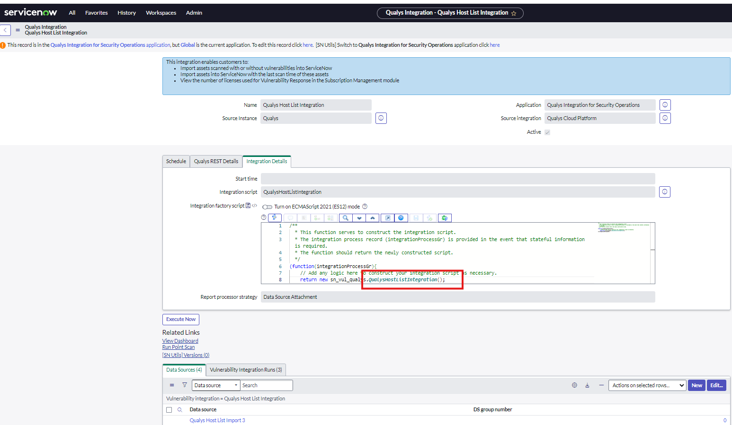
Task: Find previous with the up arrow icon
Action: click(373, 218)
